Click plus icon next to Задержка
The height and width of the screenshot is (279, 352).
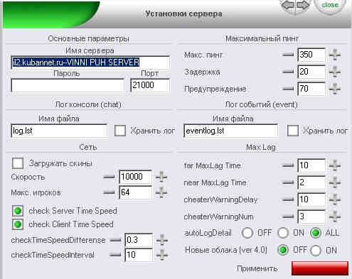coord(335,72)
